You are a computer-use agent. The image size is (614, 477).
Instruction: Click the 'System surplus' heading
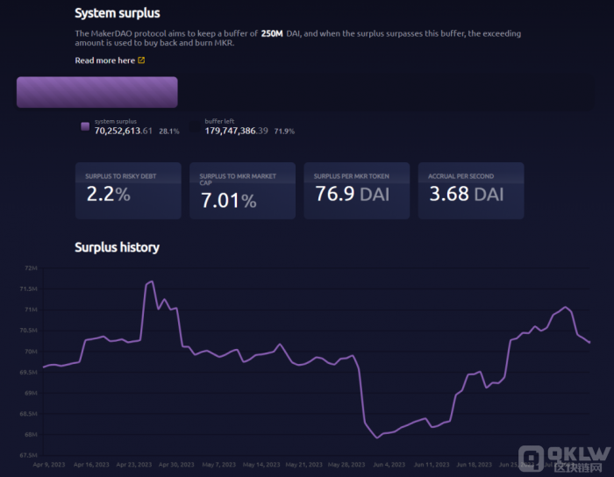(x=118, y=13)
